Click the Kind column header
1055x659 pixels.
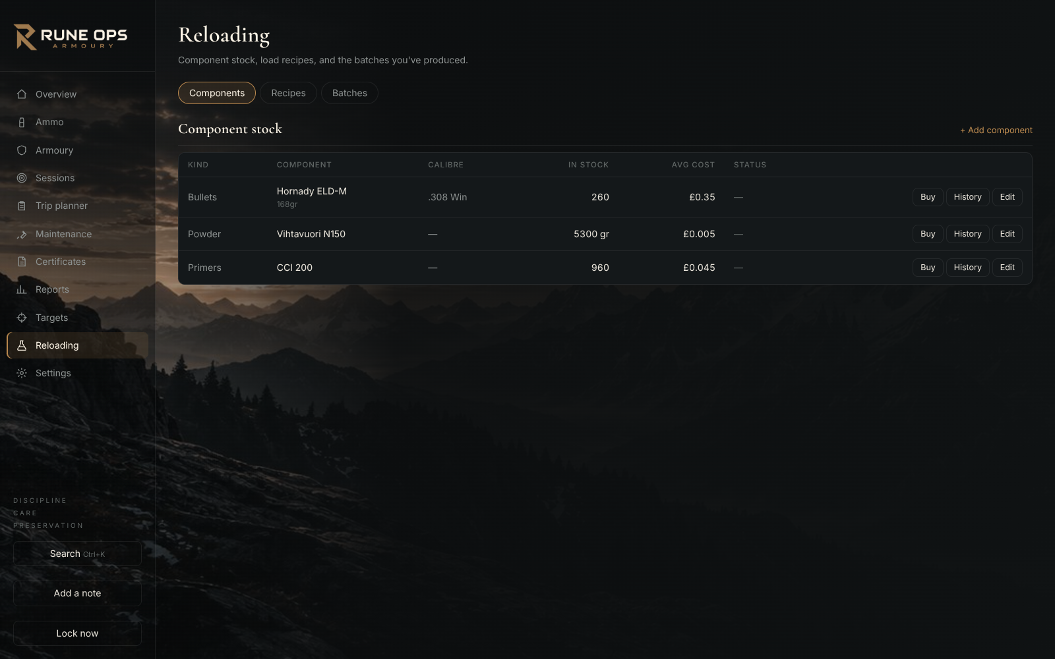click(198, 165)
